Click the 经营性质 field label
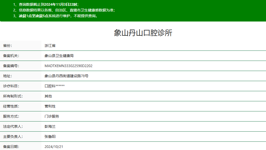Image resolution: width=266 pixels, height=150 pixels. [x=11, y=106]
